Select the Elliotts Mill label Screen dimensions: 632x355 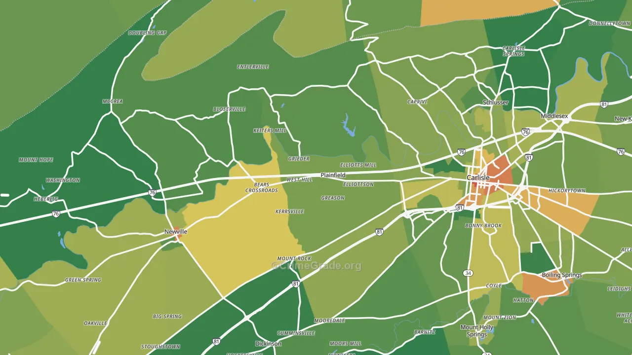click(x=358, y=165)
